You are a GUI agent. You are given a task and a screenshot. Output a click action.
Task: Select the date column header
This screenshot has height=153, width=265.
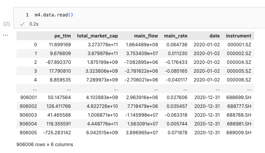[215, 36]
